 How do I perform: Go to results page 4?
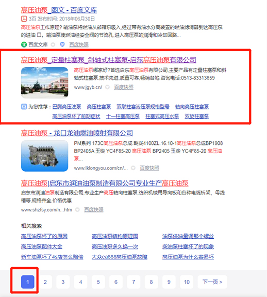pyautogui.click(x=81, y=282)
